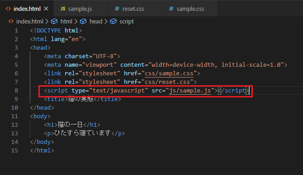Viewport: 303px width, 175px height.
Task: Click charset="UTF-8" on line 4
Action: pyautogui.click(x=90, y=56)
